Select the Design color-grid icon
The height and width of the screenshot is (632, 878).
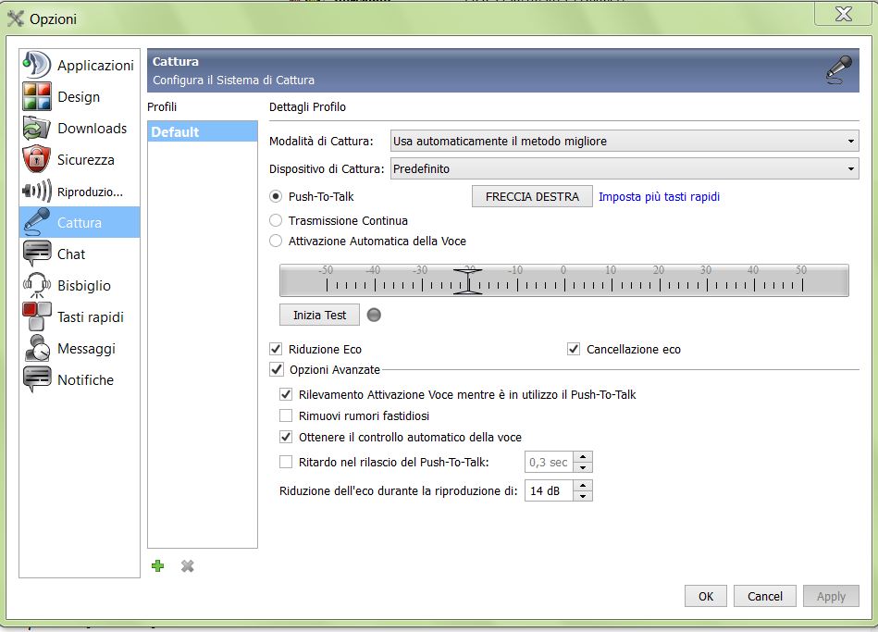coord(37,97)
